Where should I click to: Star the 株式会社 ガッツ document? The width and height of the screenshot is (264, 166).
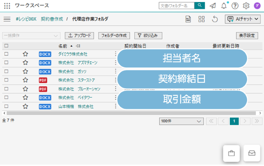coord(25,72)
